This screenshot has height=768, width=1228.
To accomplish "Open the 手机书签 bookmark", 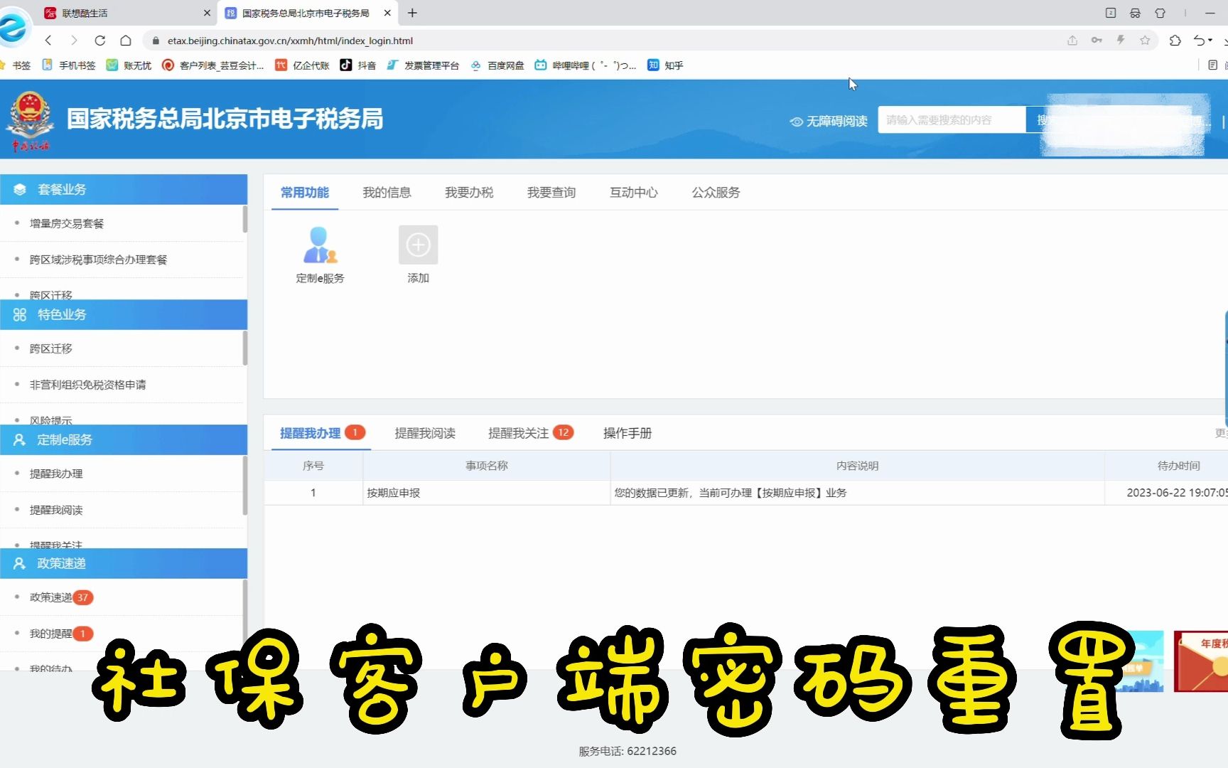I will click(69, 65).
